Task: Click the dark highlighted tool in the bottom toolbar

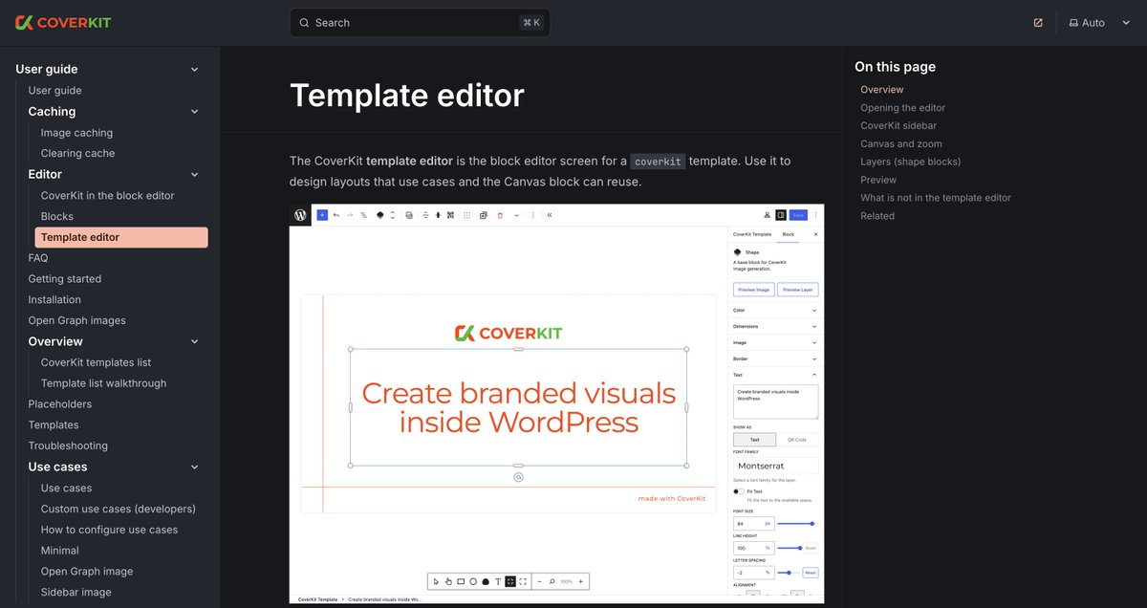Action: (x=510, y=581)
